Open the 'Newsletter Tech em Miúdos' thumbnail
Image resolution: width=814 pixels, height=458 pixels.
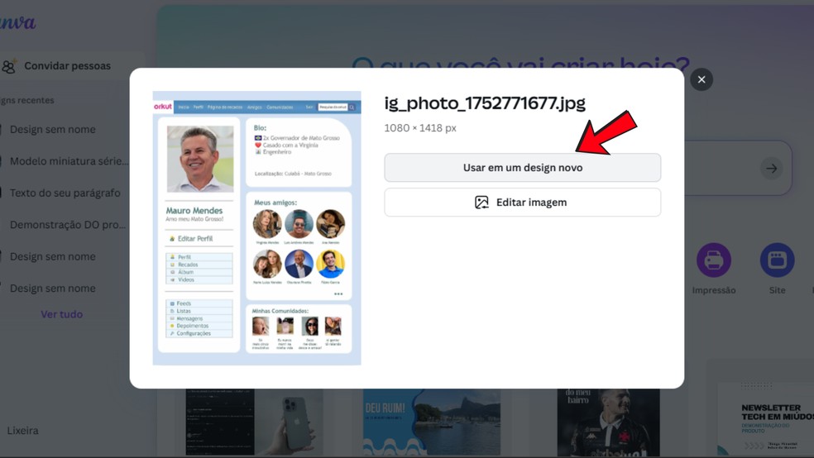pos(766,419)
